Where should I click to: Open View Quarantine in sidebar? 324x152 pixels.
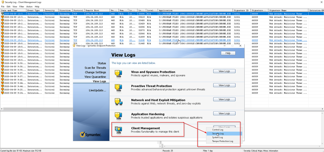tap(95, 77)
